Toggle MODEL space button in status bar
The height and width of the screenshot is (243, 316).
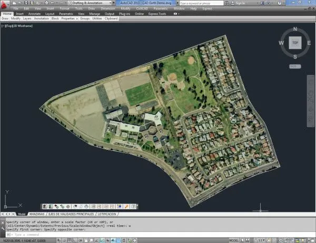234,240
